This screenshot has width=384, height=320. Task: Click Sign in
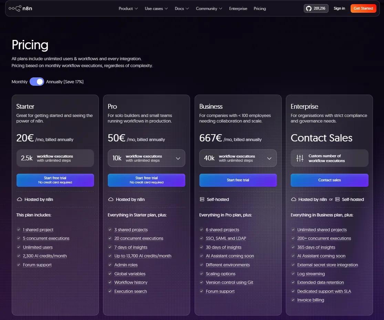(x=339, y=8)
